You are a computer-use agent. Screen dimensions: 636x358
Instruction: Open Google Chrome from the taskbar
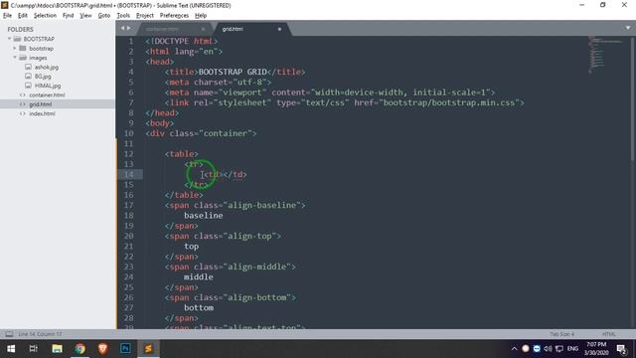tap(79, 349)
